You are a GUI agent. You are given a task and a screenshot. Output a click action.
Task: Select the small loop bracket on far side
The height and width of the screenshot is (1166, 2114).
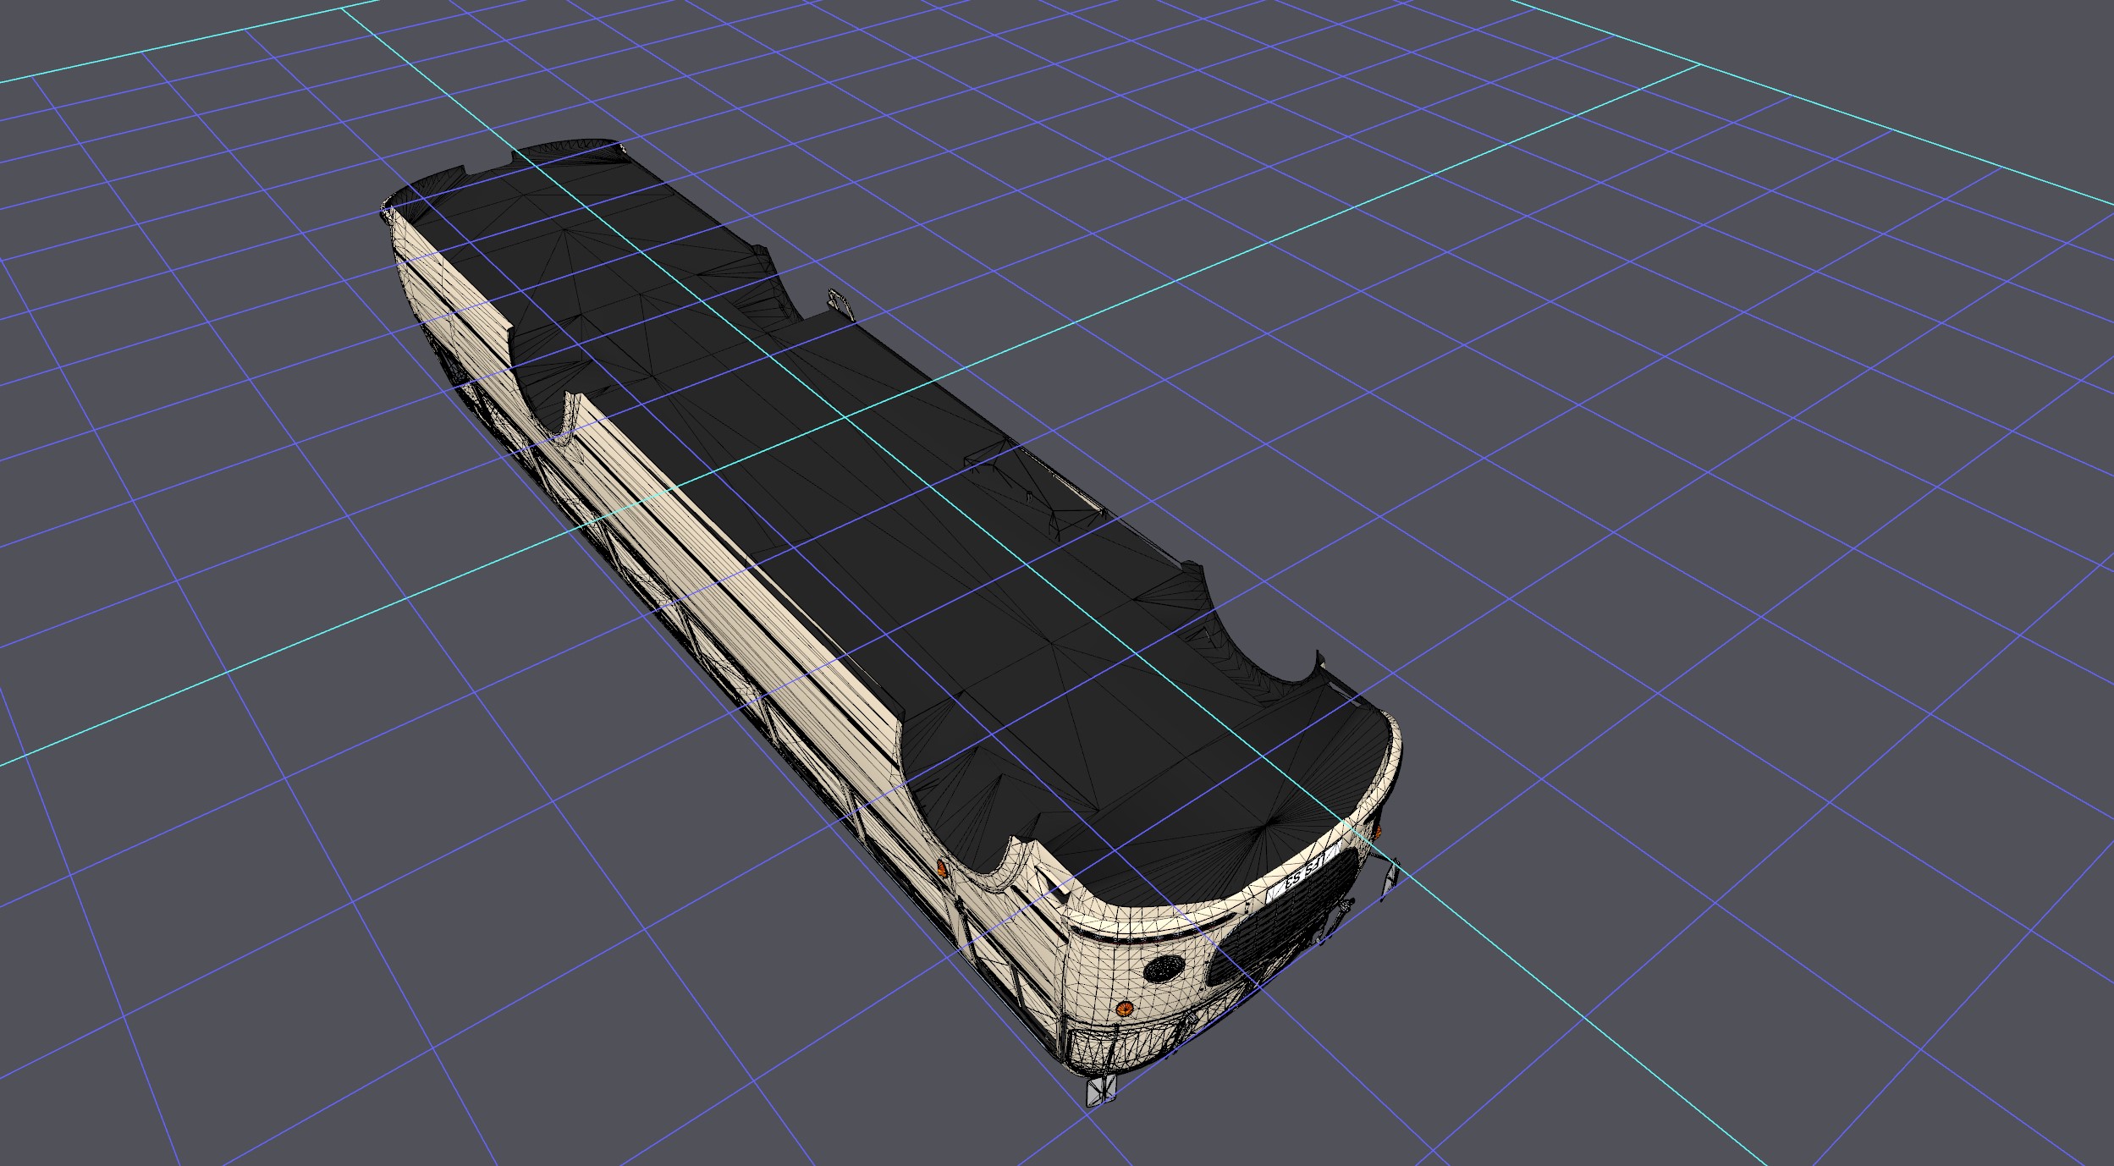pos(842,304)
